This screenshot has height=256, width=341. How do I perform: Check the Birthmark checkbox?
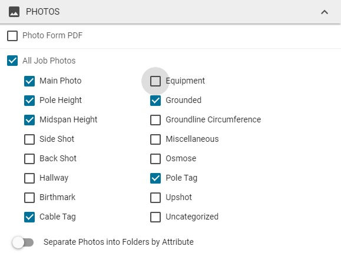29,198
